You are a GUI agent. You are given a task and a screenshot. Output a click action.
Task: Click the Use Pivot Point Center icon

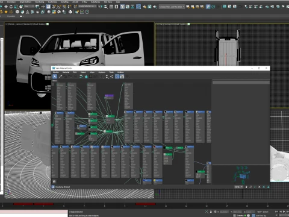38,7
